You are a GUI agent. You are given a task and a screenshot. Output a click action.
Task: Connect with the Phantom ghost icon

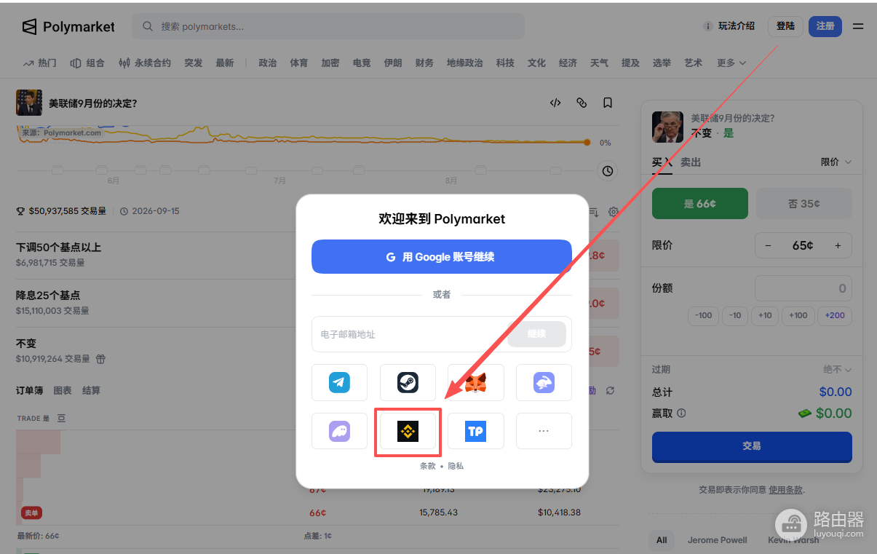339,431
